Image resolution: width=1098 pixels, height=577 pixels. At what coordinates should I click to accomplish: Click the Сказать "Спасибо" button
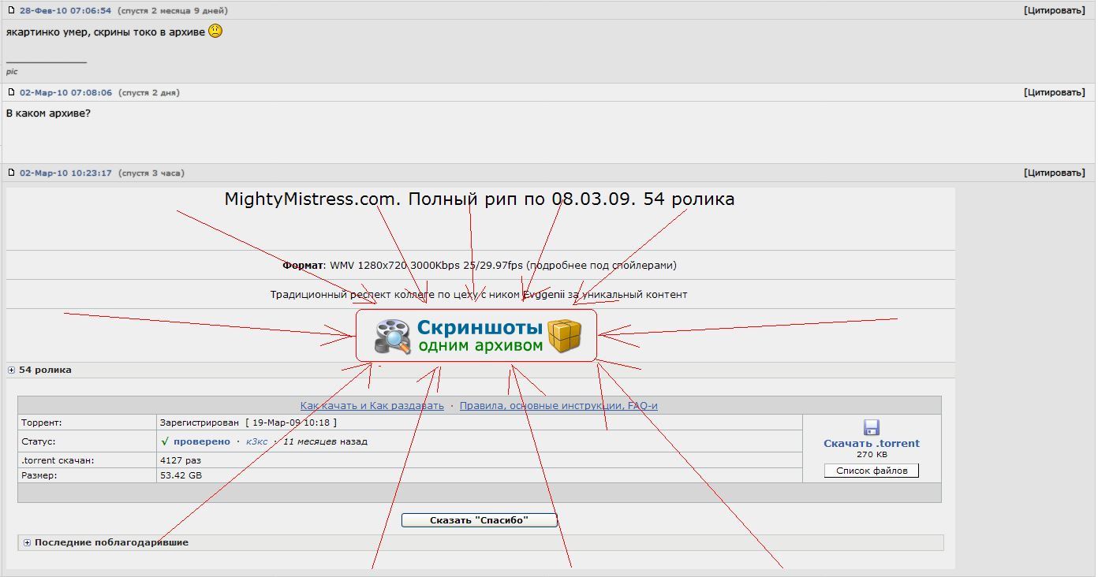tap(479, 520)
